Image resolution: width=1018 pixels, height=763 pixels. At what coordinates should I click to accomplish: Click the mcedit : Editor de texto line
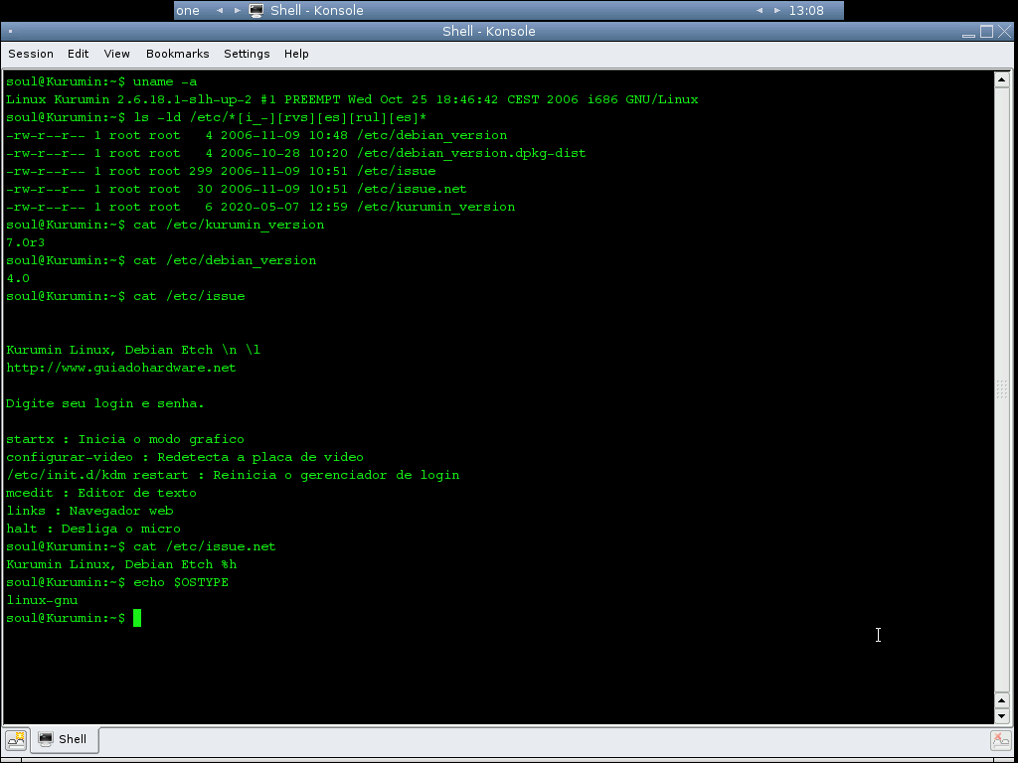point(101,493)
